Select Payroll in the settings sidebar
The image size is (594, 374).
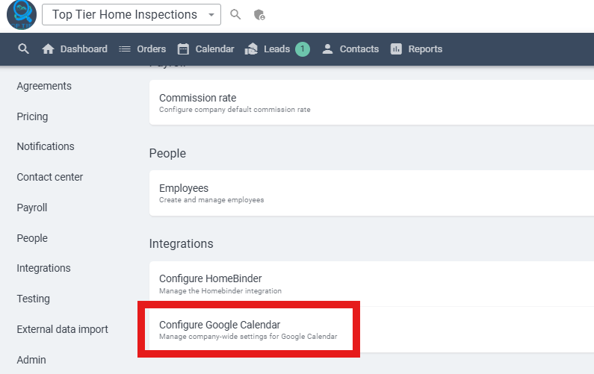[32, 208]
